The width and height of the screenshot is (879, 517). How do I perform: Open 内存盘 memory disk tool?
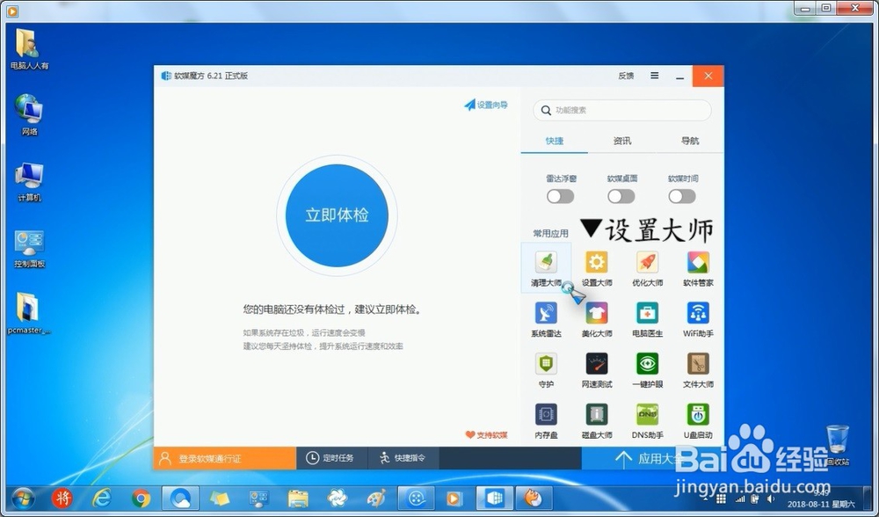[x=546, y=421]
